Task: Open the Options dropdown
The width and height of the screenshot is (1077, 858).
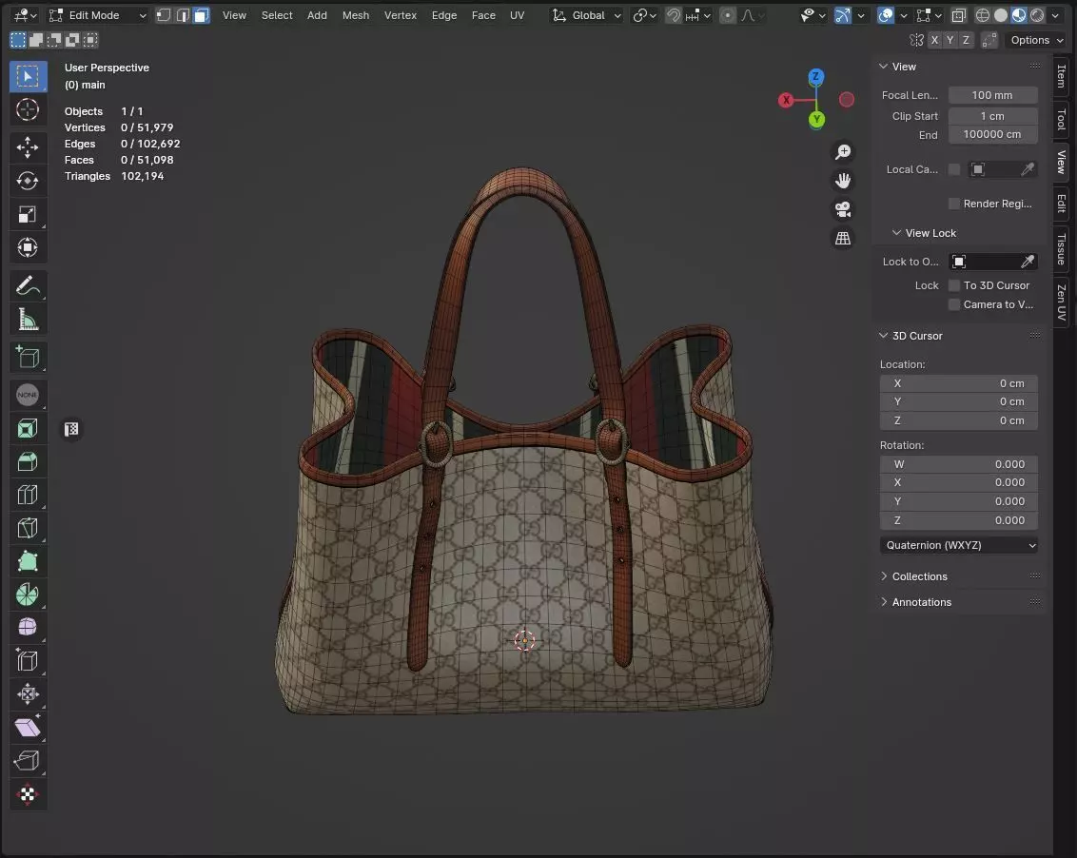Action: [x=1036, y=40]
